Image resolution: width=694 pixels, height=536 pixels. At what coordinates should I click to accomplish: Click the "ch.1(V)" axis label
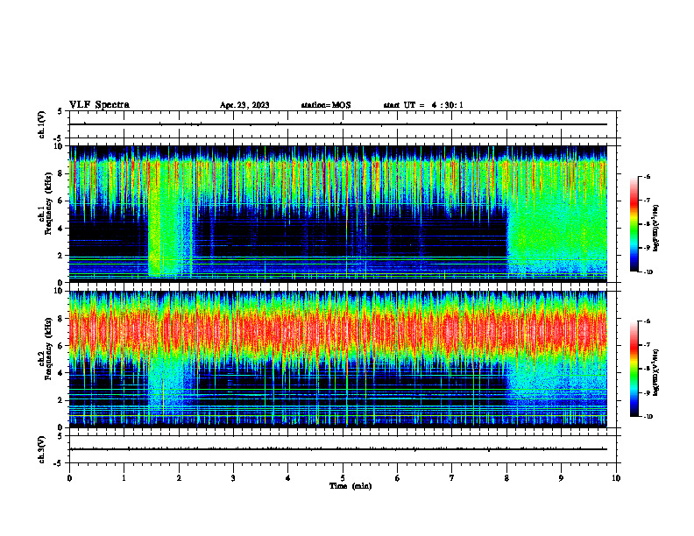[x=41, y=124]
